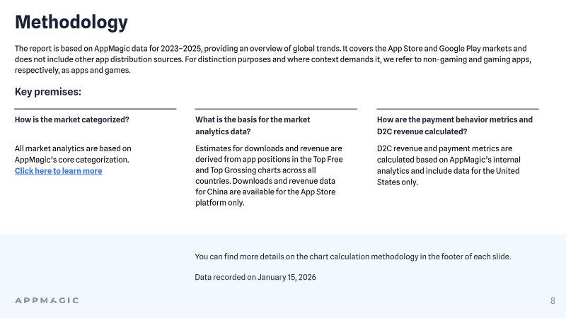Click the phrase "respectively, as apps and games"
This screenshot has width=566, height=318.
[72, 70]
